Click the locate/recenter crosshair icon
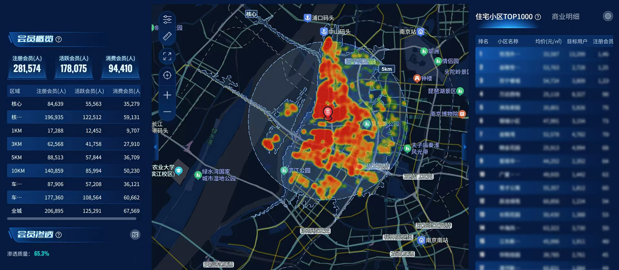 (167, 75)
